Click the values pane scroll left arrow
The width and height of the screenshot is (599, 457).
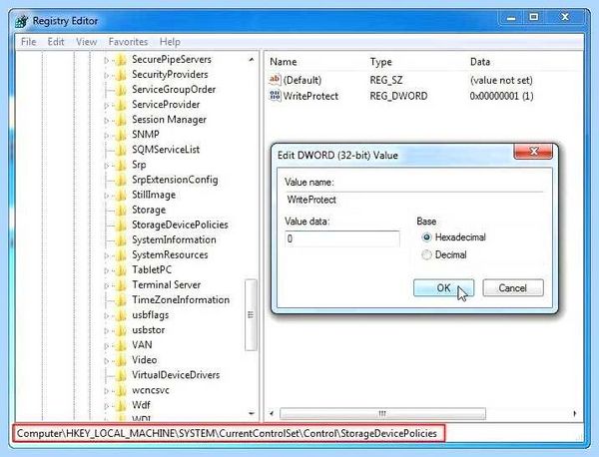(272, 413)
